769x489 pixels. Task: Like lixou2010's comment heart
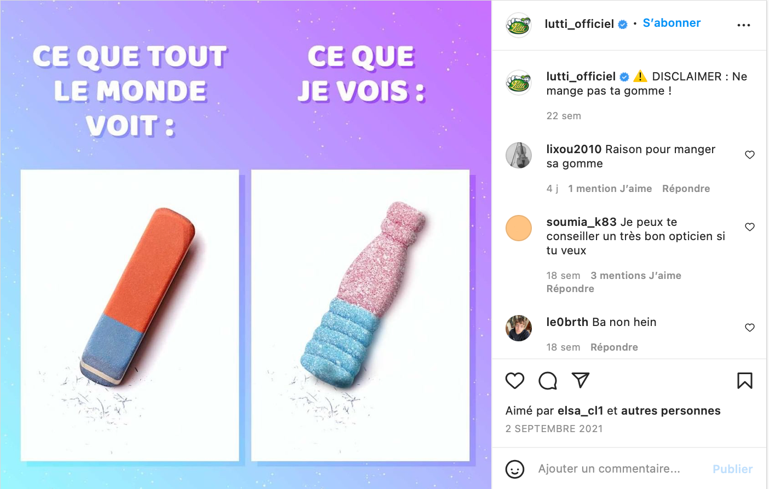[x=750, y=155]
